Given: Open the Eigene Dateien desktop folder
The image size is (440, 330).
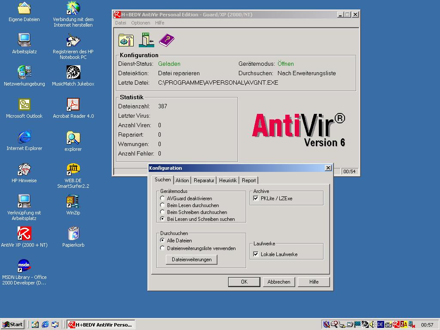Looking at the screenshot, I should tap(24, 12).
